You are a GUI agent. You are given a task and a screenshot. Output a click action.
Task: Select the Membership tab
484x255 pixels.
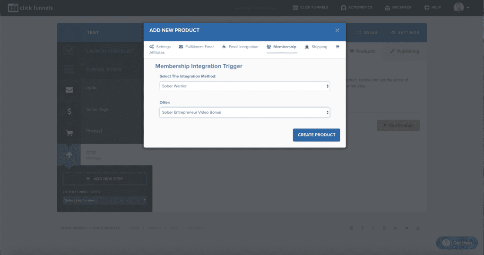pos(282,47)
